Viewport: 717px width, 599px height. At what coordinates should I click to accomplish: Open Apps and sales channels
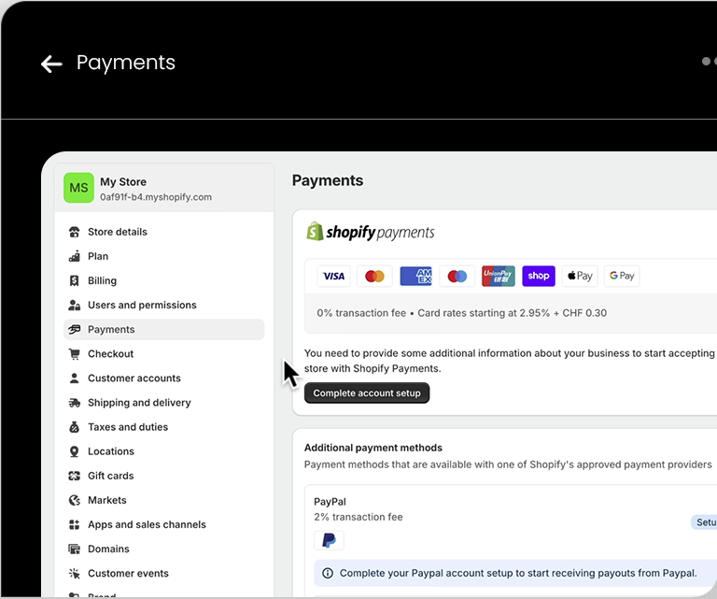163,524
